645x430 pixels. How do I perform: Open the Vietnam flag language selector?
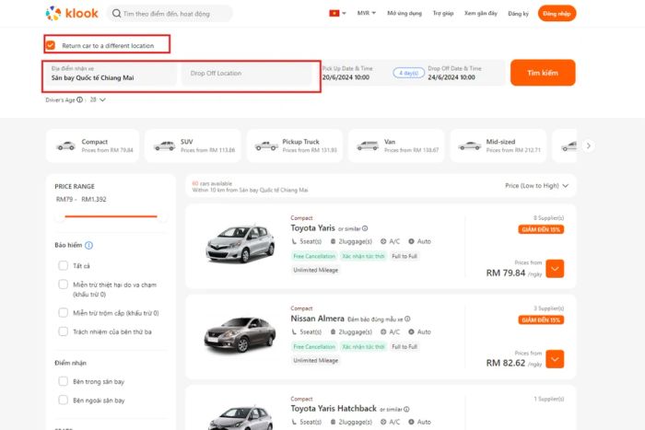coord(337,13)
